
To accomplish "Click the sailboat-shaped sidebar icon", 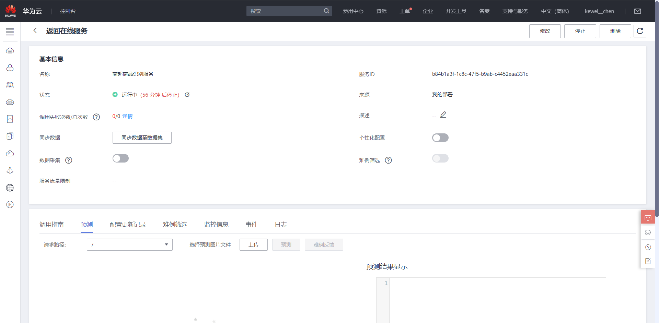I will point(10,170).
